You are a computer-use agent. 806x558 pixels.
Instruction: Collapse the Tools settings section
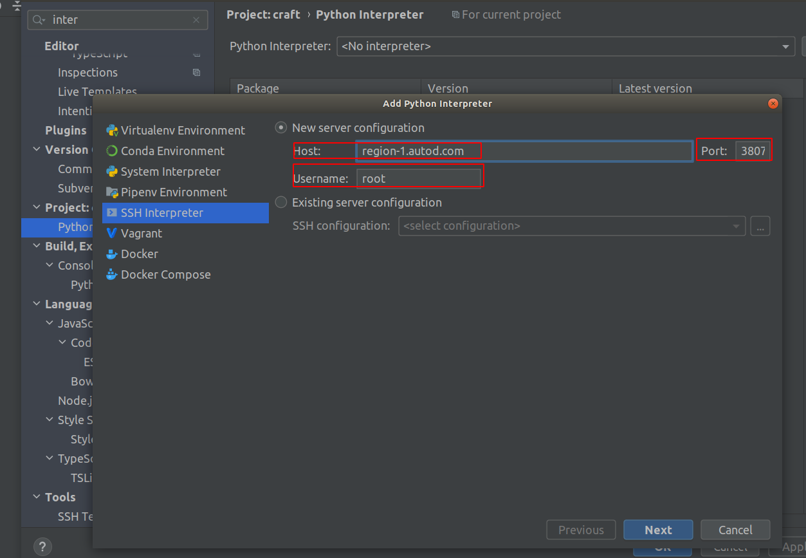[37, 497]
